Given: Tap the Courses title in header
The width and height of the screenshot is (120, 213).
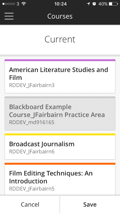Looking at the screenshot, I should click(x=60, y=16).
